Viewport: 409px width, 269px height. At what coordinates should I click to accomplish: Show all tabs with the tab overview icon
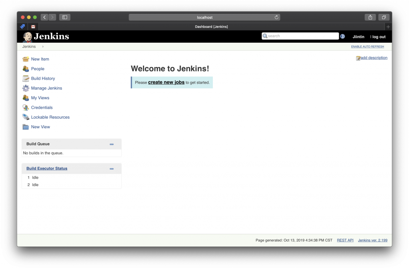click(384, 17)
